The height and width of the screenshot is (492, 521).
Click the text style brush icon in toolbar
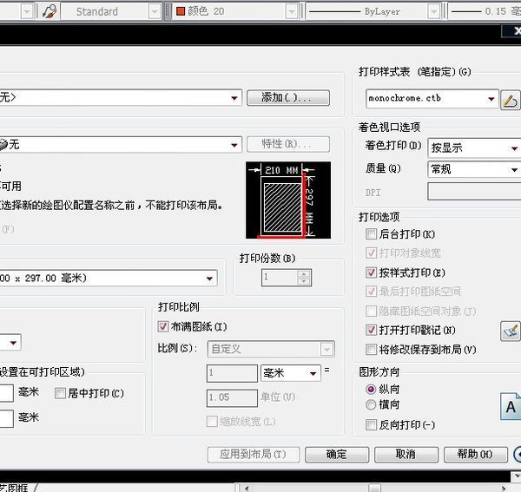49,11
